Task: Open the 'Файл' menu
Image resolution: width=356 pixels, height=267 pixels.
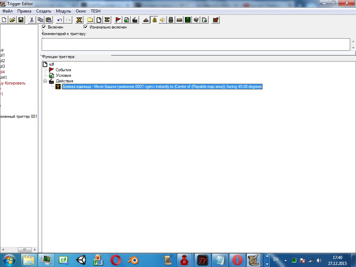Action: click(8, 11)
